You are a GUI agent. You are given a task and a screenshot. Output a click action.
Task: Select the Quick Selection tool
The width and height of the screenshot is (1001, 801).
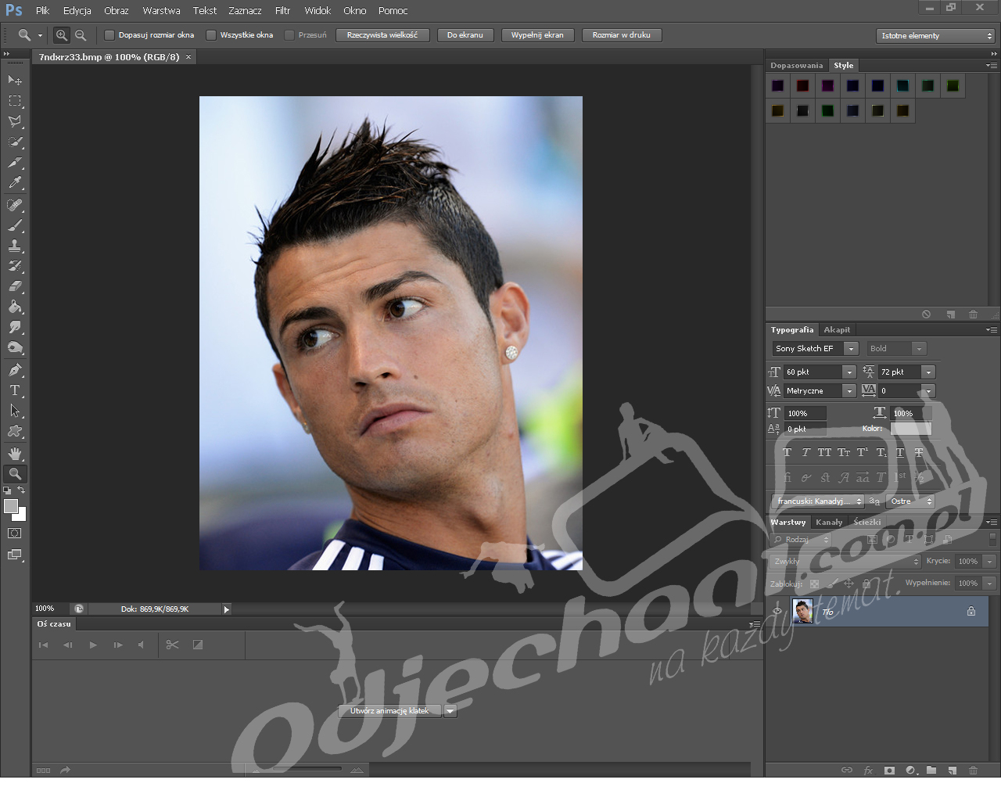pos(15,142)
